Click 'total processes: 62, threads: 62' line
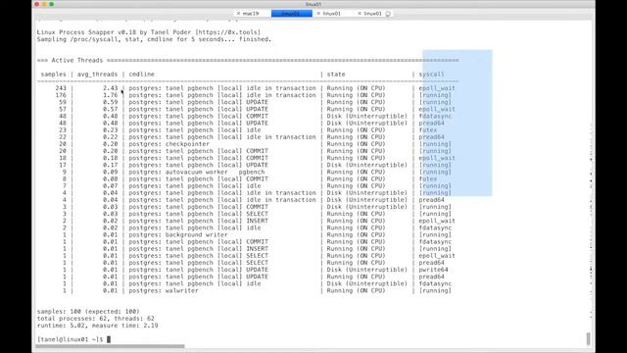This screenshot has height=353, width=627. coord(96,319)
